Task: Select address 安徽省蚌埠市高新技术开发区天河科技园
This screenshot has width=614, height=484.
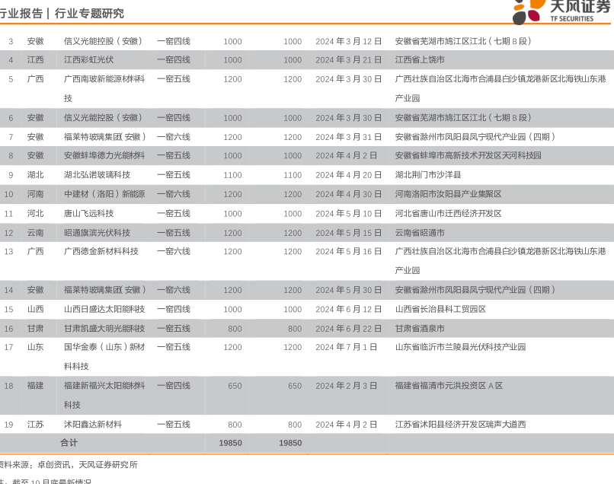Action: click(468, 155)
